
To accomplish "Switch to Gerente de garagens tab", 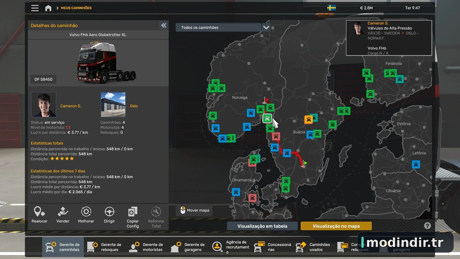I will [188, 247].
